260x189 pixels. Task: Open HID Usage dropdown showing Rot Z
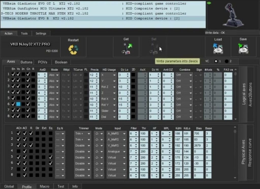(x=108, y=87)
